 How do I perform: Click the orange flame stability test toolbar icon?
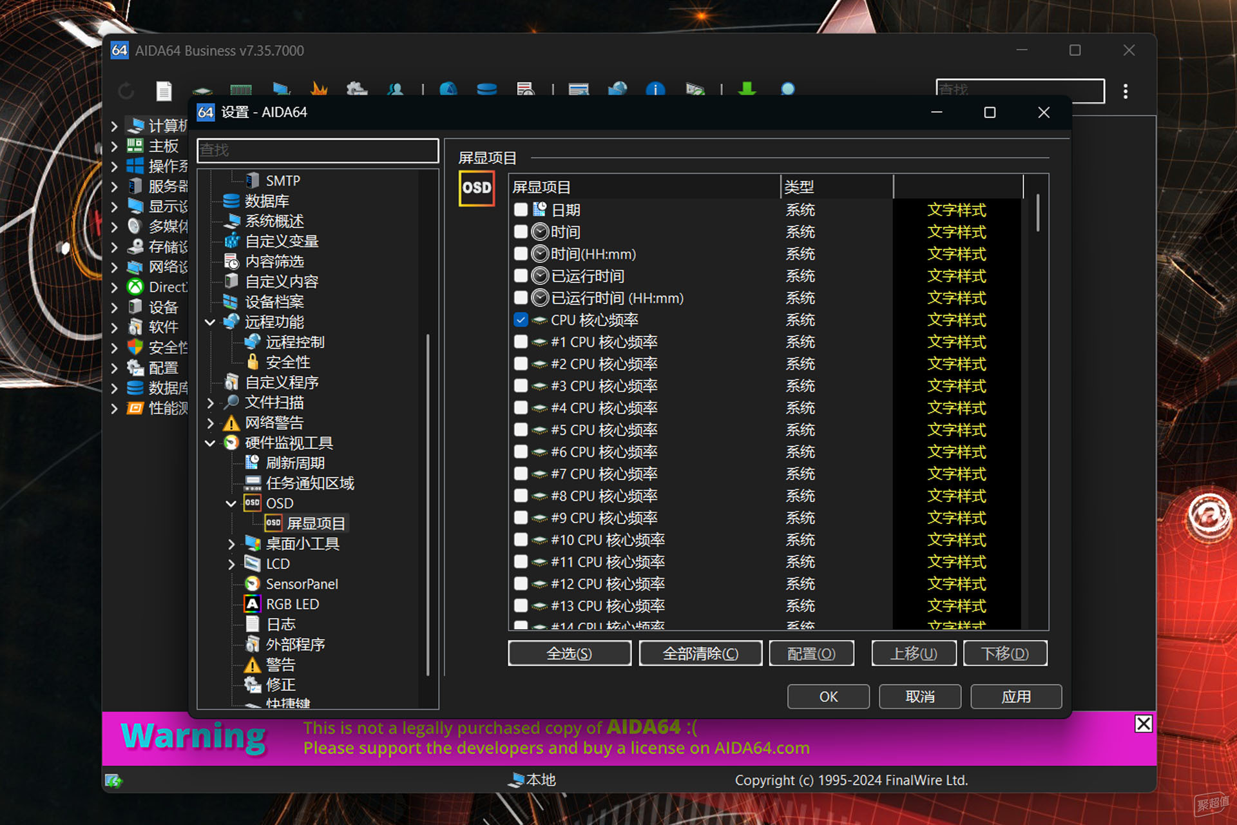click(x=319, y=89)
